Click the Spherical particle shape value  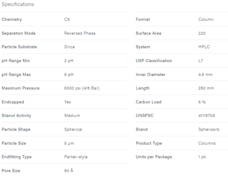pos(74,129)
